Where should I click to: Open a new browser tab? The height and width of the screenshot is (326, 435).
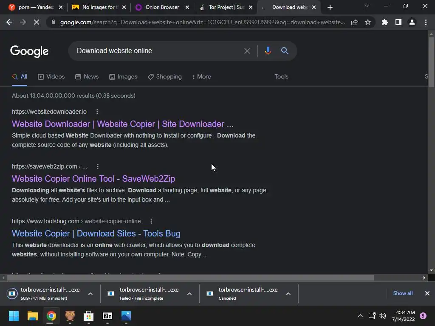coord(330,8)
